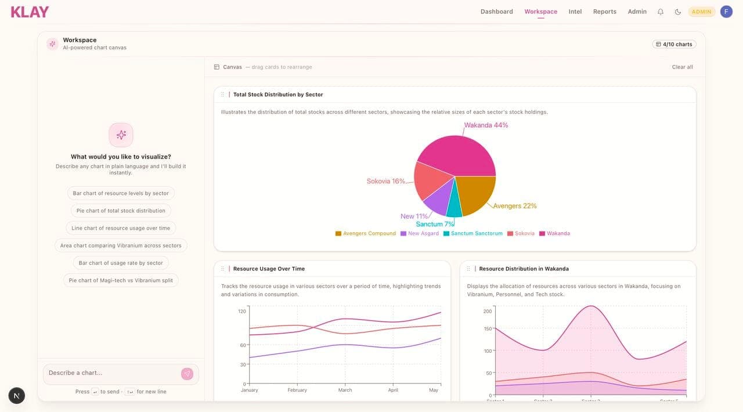Click 'Wakanda 44%' pie label
This screenshot has height=412, width=743.
tap(486, 125)
